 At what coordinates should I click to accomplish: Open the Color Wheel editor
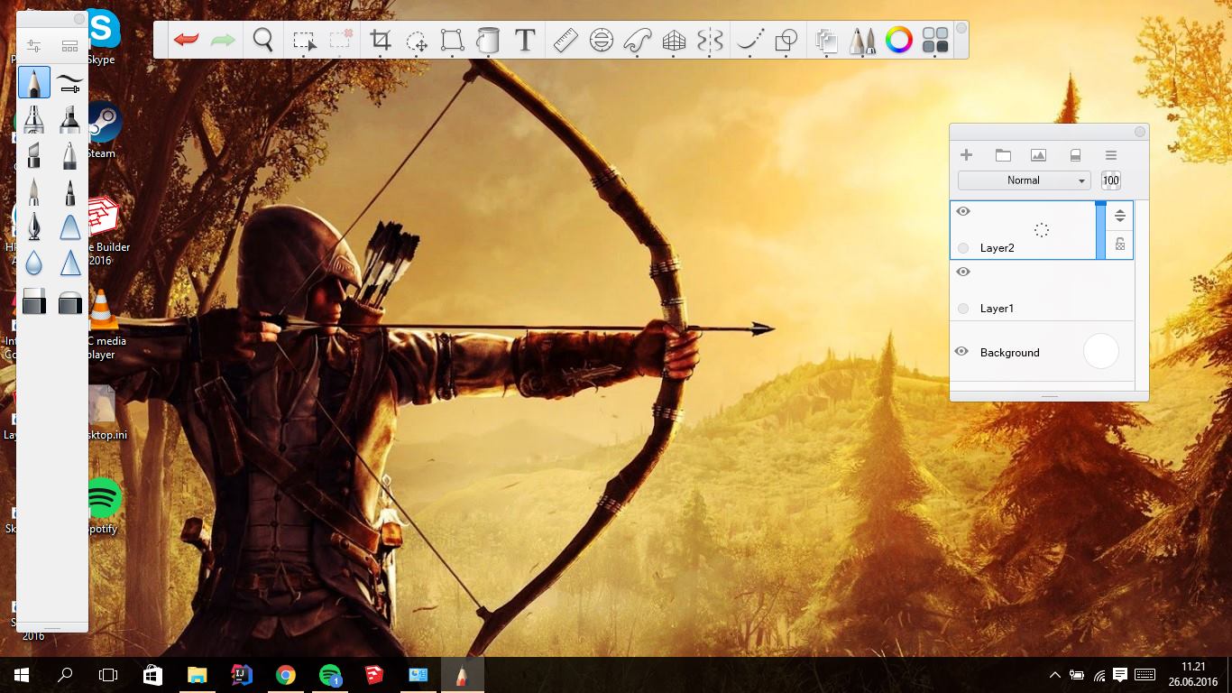898,40
